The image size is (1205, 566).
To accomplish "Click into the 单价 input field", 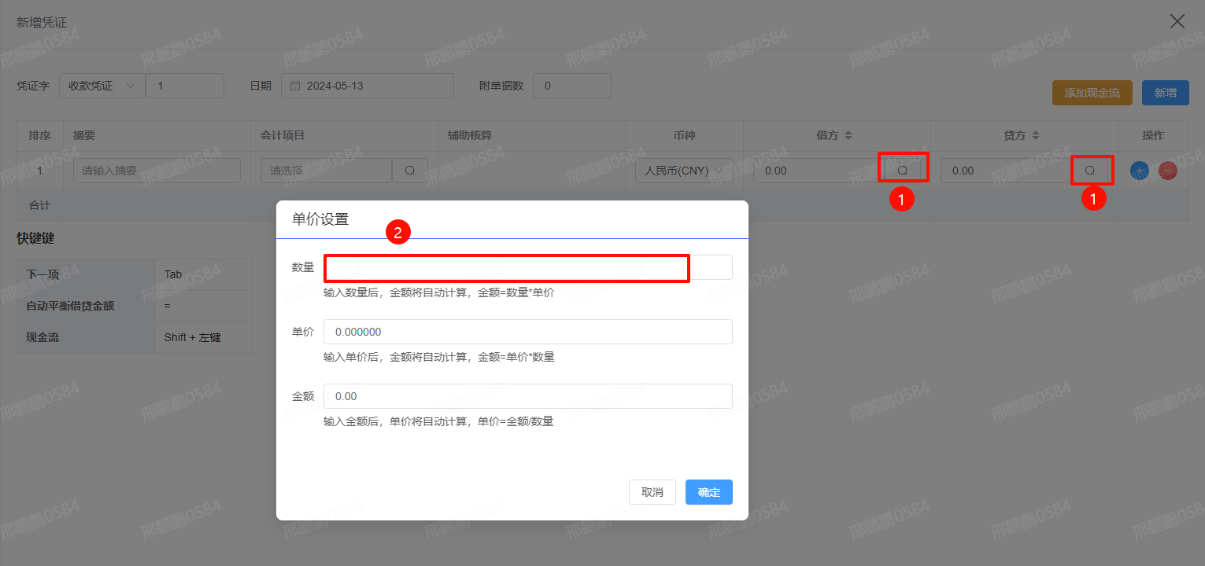I will [527, 332].
